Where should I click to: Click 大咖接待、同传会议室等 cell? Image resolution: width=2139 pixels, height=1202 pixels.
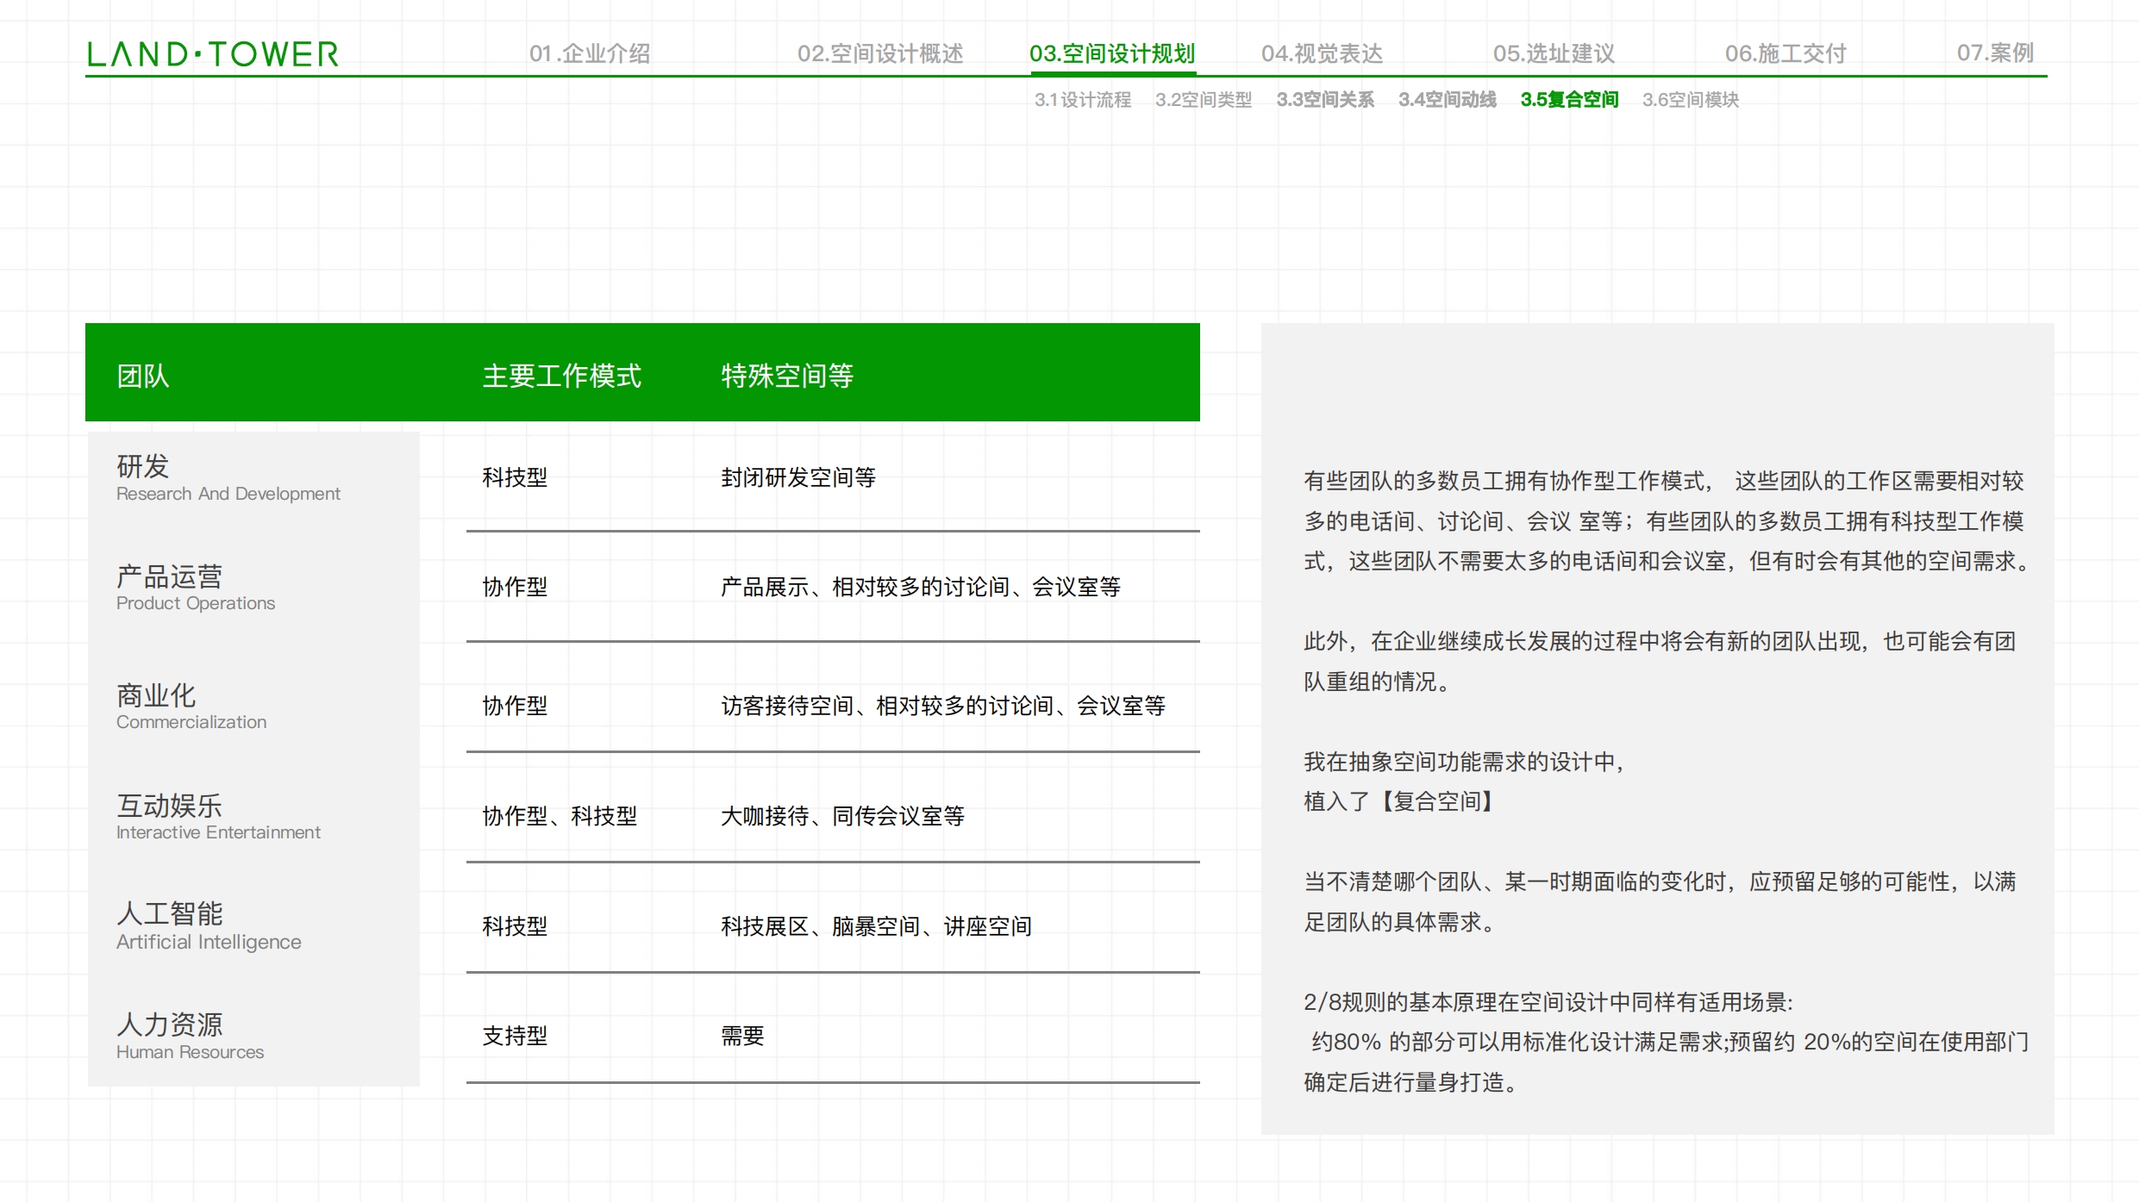pyautogui.click(x=842, y=816)
